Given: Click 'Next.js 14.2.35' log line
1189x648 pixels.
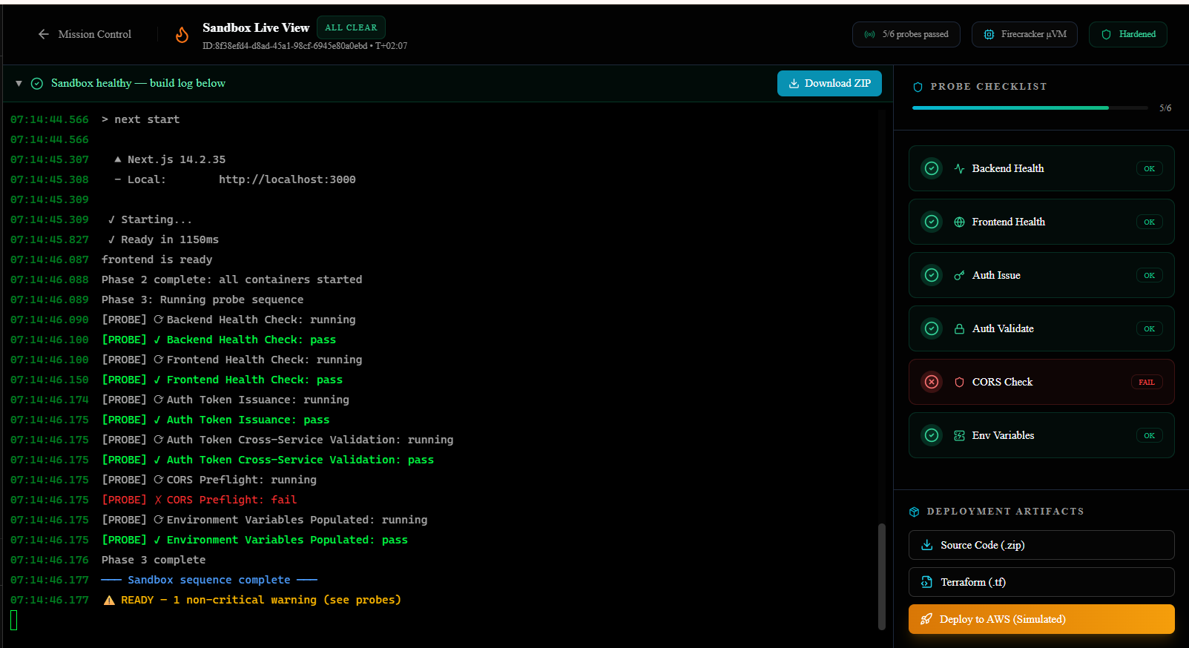Looking at the screenshot, I should coord(170,159).
